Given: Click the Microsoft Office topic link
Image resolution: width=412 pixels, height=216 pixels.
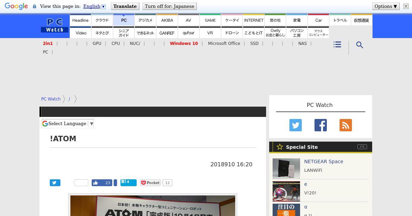Looking at the screenshot, I should point(224,43).
